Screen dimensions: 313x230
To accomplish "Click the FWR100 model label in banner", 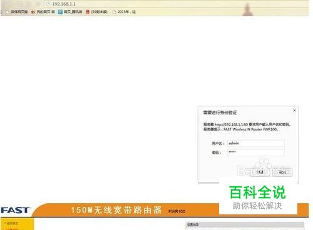I will coord(177,211).
